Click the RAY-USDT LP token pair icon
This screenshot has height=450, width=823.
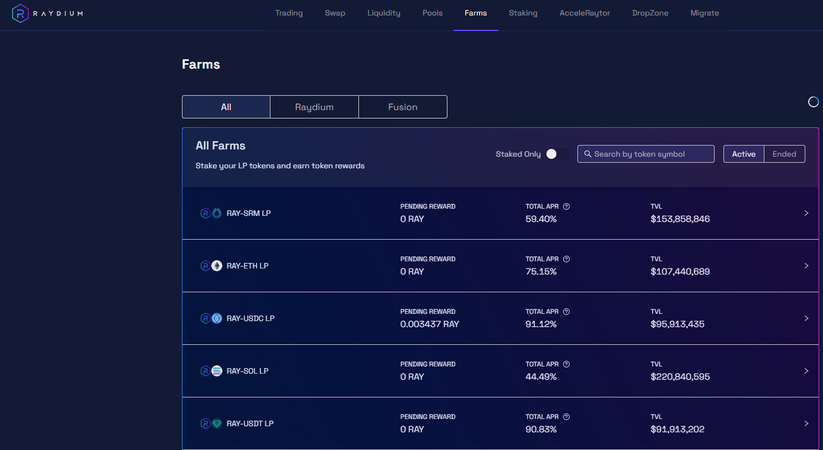[x=211, y=423]
